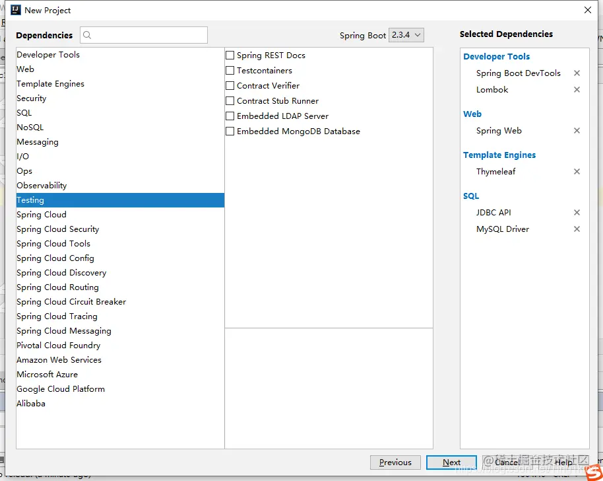603x481 pixels.
Task: Tick Contract Verifier checkbox
Action: [230, 85]
